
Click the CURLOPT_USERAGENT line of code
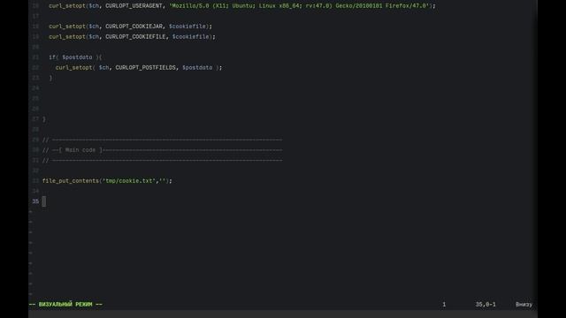click(x=242, y=6)
